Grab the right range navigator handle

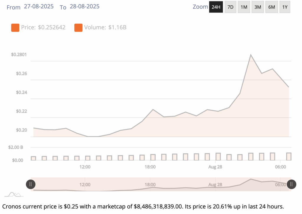291,184
